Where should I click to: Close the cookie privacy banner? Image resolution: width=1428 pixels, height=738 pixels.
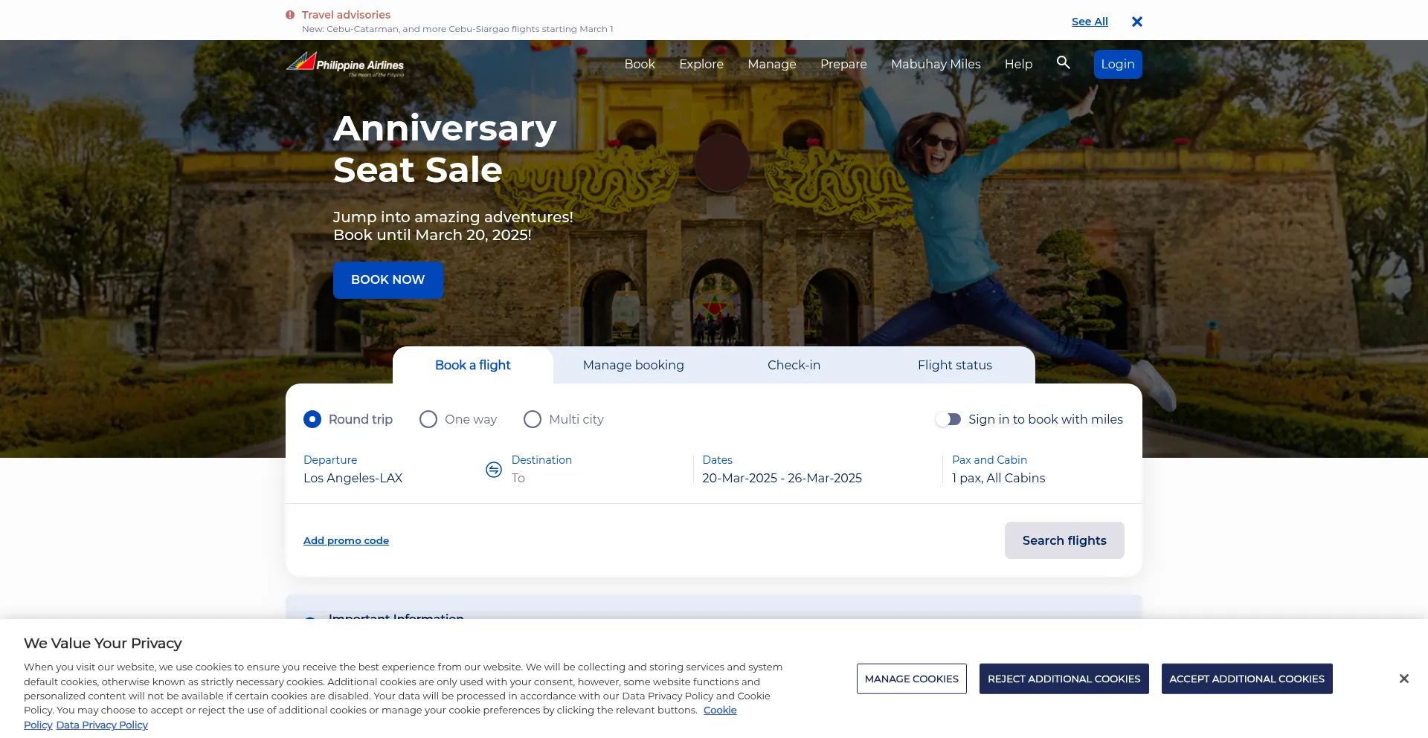coord(1403,679)
